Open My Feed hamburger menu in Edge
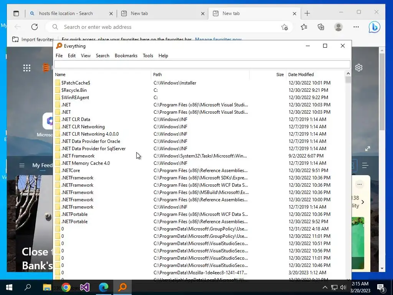 22,165
